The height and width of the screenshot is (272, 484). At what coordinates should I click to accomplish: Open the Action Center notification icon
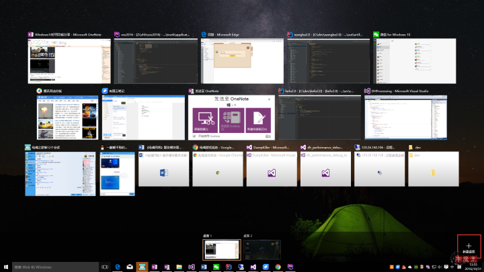(x=446, y=267)
